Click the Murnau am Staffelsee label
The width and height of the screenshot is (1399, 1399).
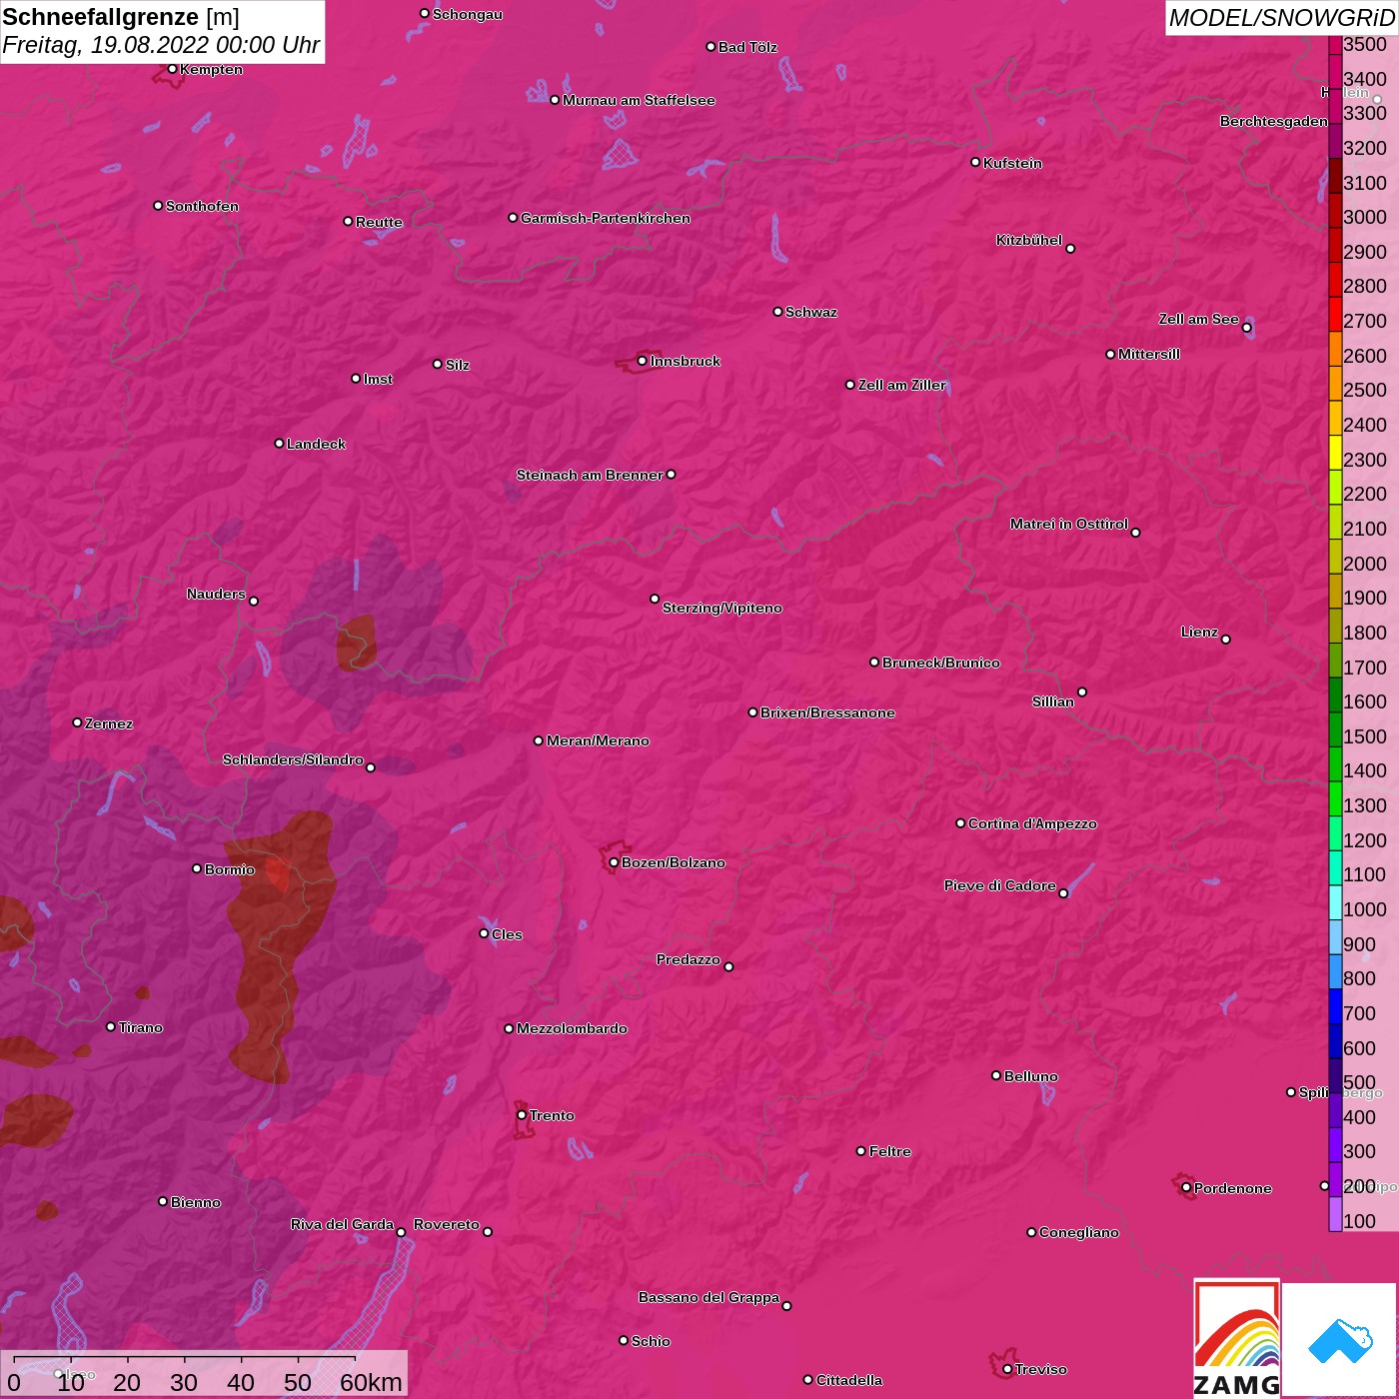coord(639,100)
